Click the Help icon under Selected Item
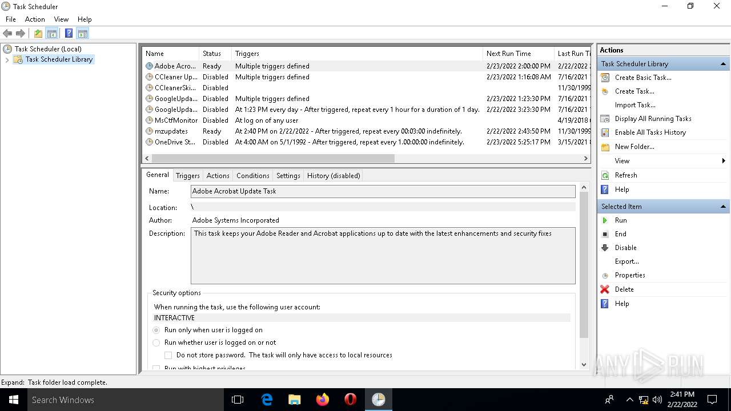Image resolution: width=731 pixels, height=411 pixels. pyautogui.click(x=605, y=304)
